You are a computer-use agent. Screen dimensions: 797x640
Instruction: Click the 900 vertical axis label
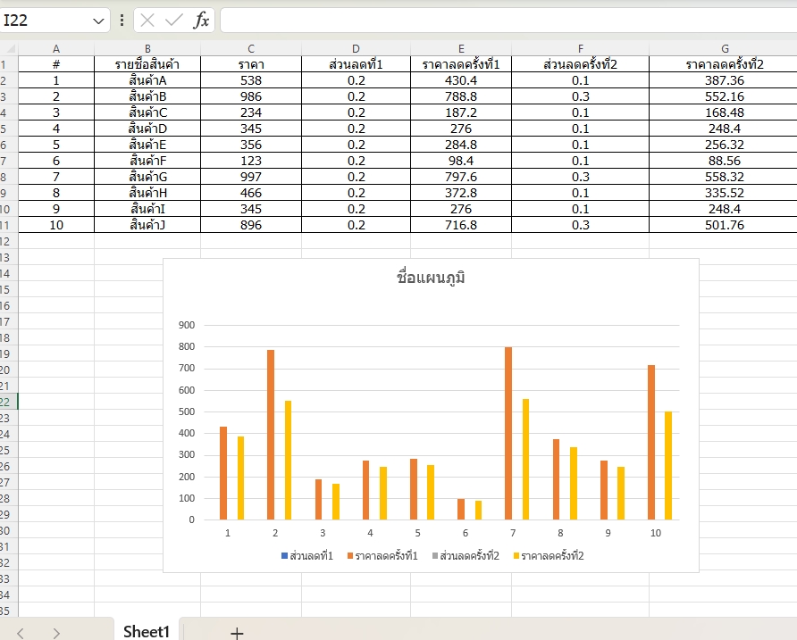point(187,325)
